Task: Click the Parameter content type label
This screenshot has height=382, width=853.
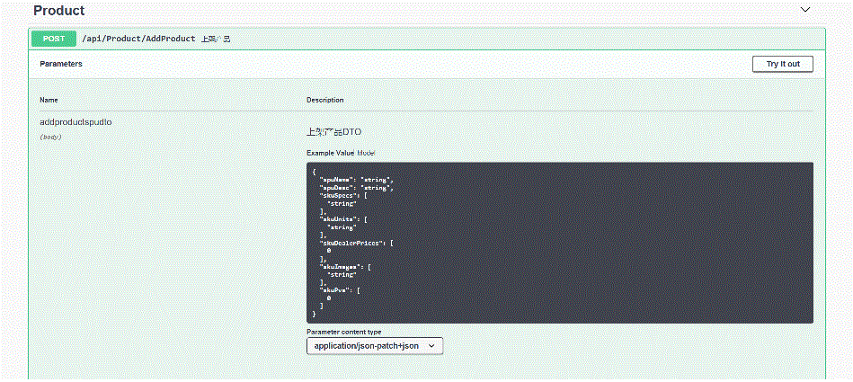Action: pos(344,332)
